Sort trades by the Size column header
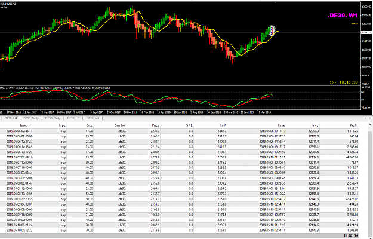This screenshot has width=373, height=239. tap(90, 125)
